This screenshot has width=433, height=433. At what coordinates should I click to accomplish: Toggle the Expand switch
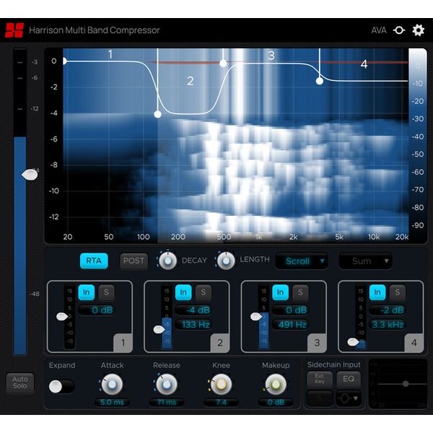(62, 386)
